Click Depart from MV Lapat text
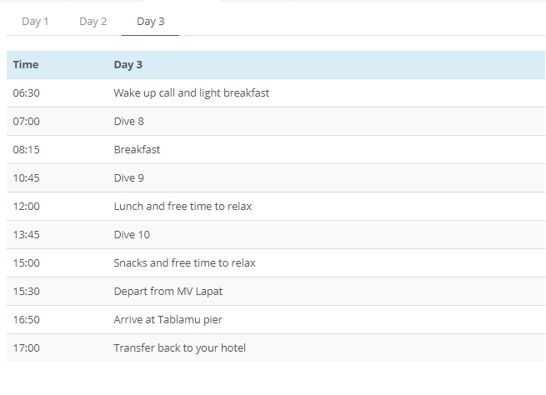The height and width of the screenshot is (395, 546). point(168,292)
